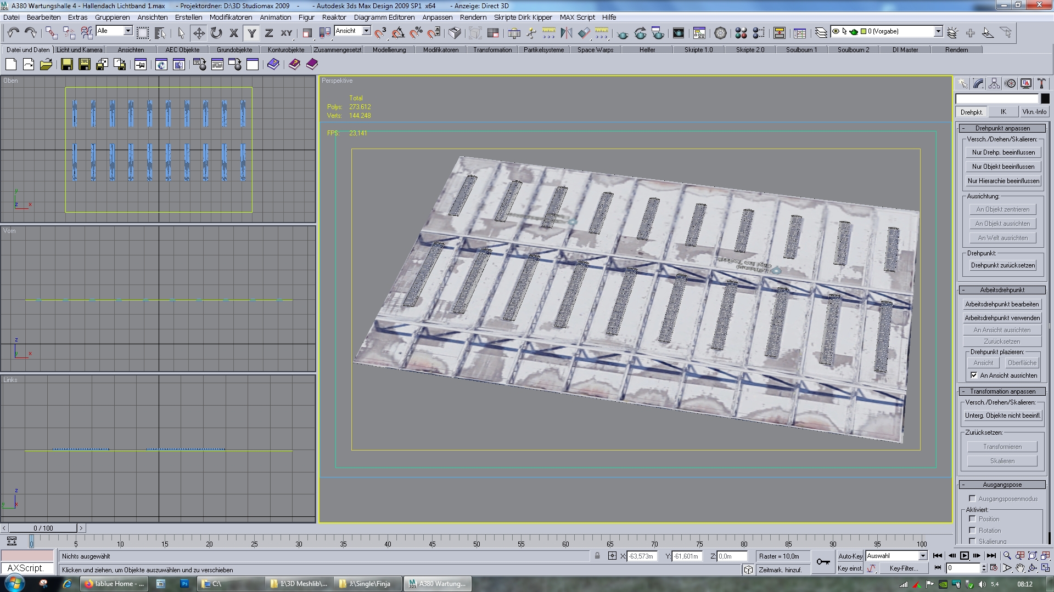Screen dimensions: 1054x592
Task: Click the Save file floppy icon
Action: pos(66,65)
